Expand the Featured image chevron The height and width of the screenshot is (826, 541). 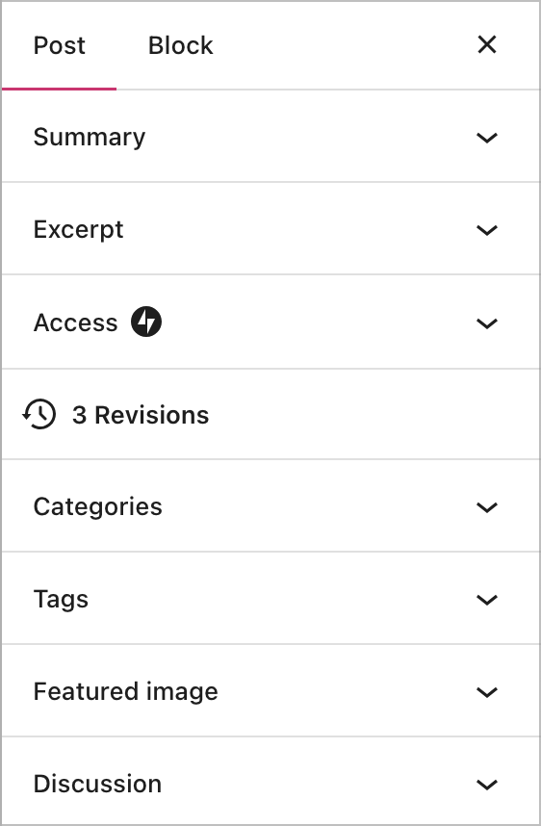487,691
